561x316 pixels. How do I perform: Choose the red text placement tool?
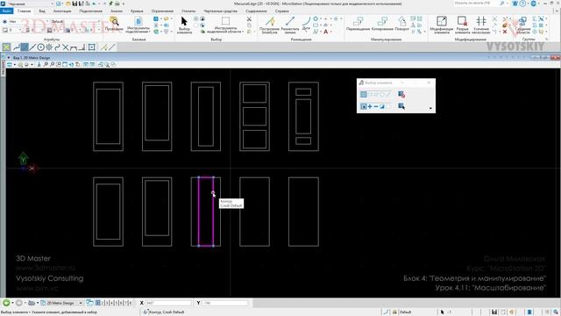click(325, 32)
